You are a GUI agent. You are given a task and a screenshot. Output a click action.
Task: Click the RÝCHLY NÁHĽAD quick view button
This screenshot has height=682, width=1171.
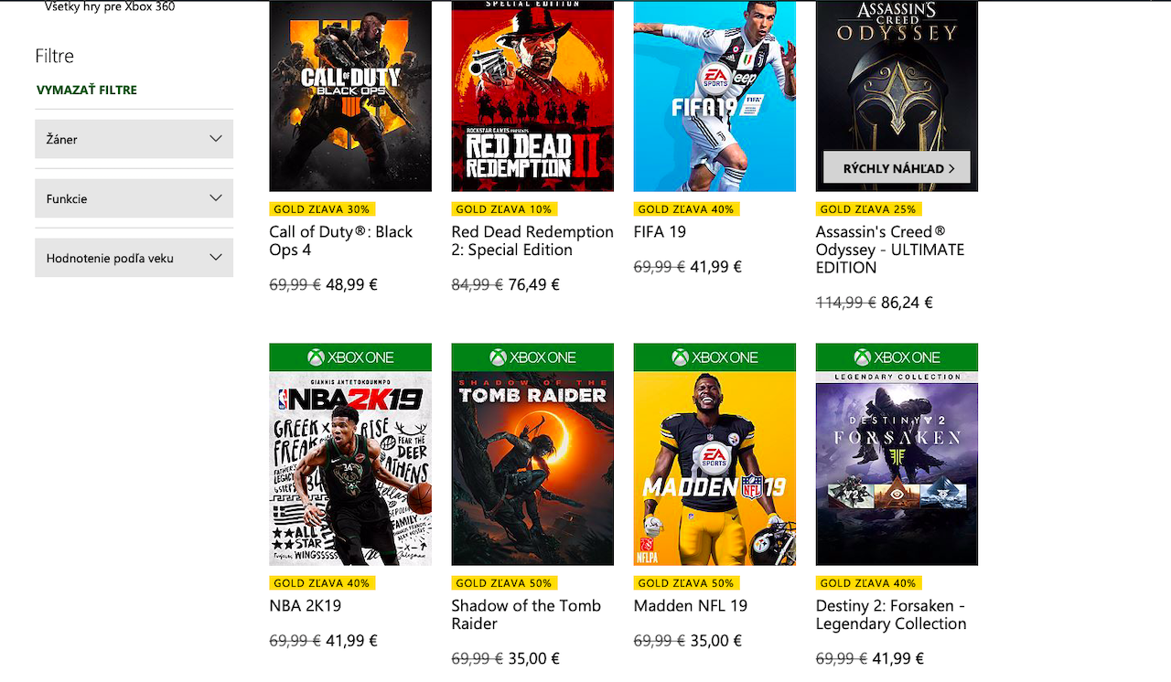click(x=897, y=168)
